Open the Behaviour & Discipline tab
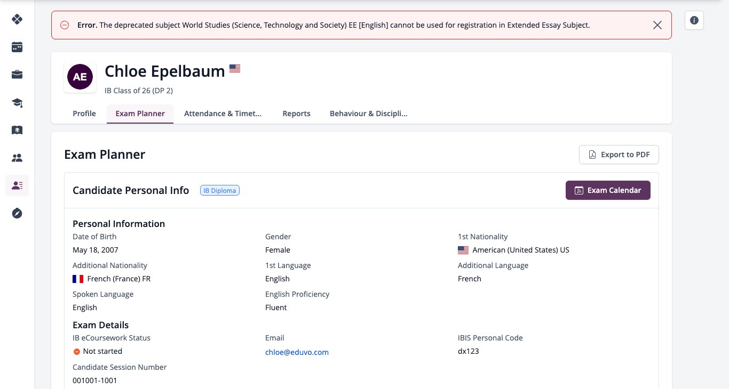 [369, 114]
